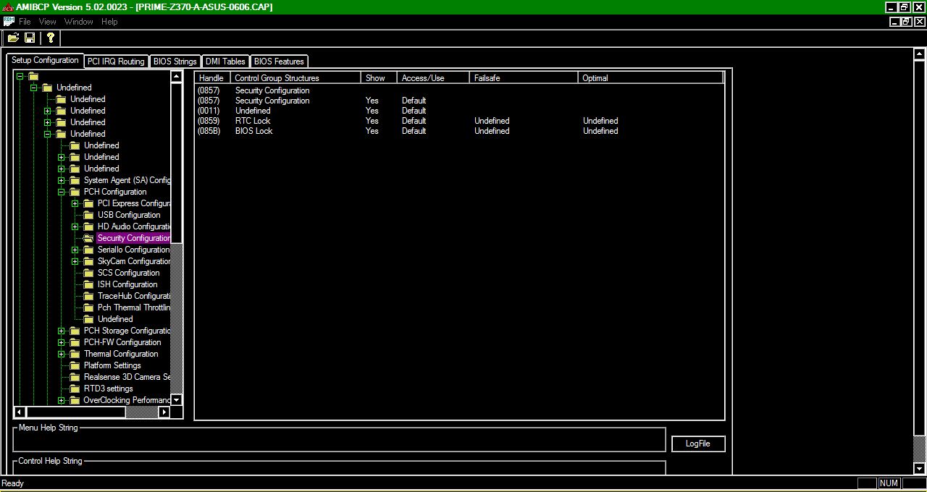Switch to BIOS Strings tab

[175, 61]
